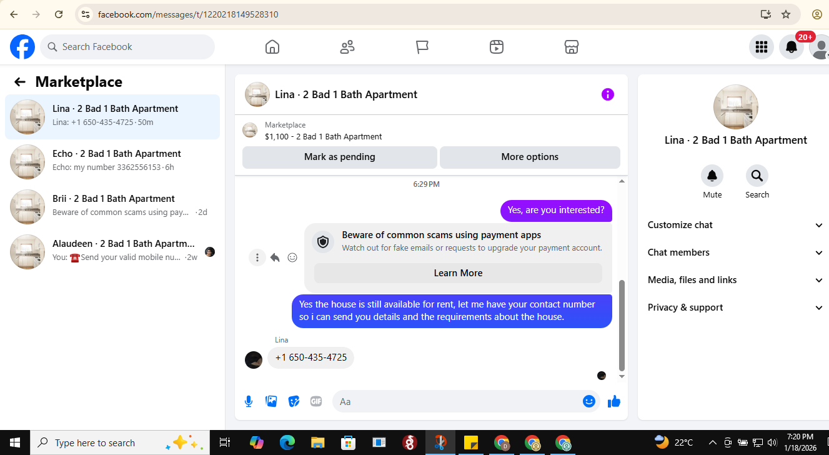Click Lina's profile picture in right panel
This screenshot has height=455, width=829.
point(736,107)
